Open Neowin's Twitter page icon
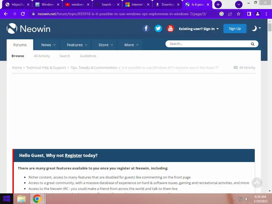Image resolution: width=272 pixels, height=204 pixels. [x=158, y=28]
